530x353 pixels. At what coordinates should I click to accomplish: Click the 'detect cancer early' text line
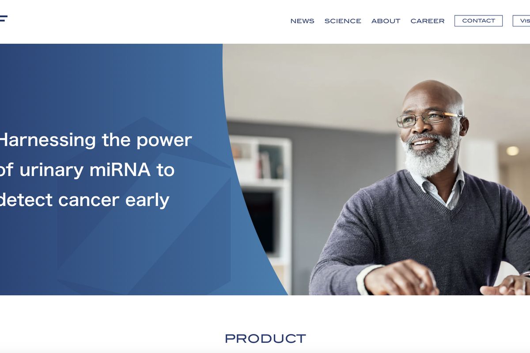tap(84, 200)
